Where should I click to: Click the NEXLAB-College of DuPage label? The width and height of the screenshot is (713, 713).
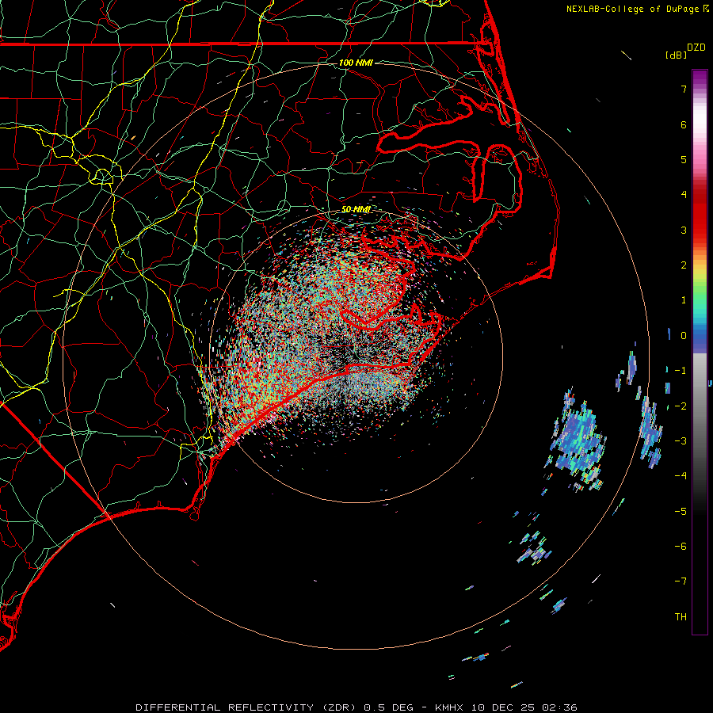tap(637, 9)
